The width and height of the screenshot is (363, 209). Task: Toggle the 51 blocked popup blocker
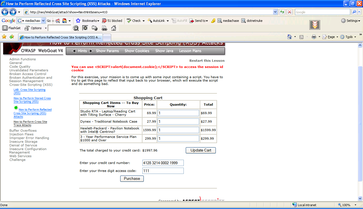point(112,21)
